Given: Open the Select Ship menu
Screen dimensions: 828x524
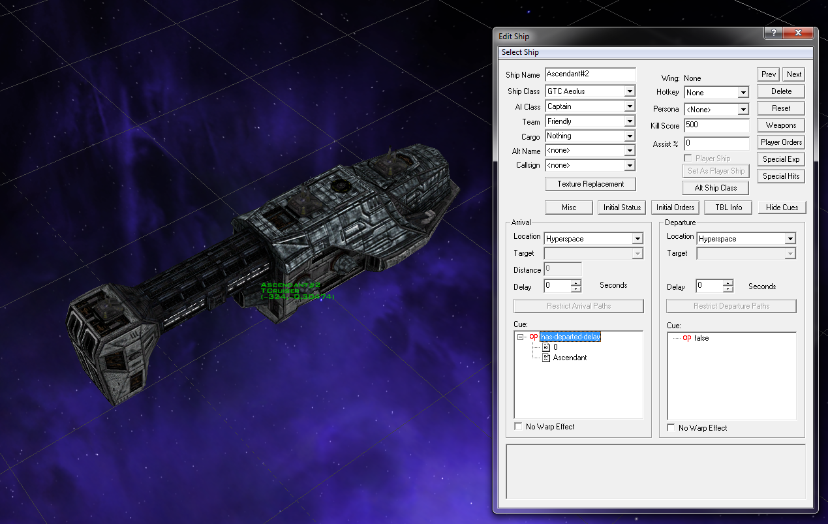Looking at the screenshot, I should (520, 52).
